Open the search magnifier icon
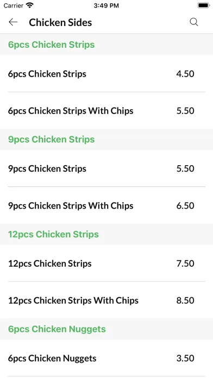The image size is (213, 378). [x=193, y=22]
